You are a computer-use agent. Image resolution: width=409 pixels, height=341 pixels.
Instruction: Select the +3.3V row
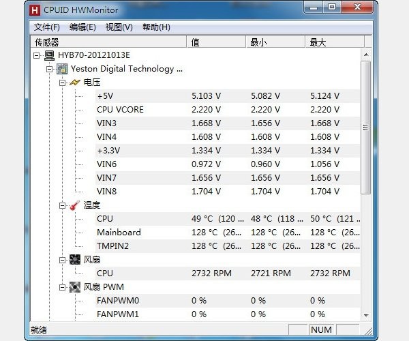228,151
